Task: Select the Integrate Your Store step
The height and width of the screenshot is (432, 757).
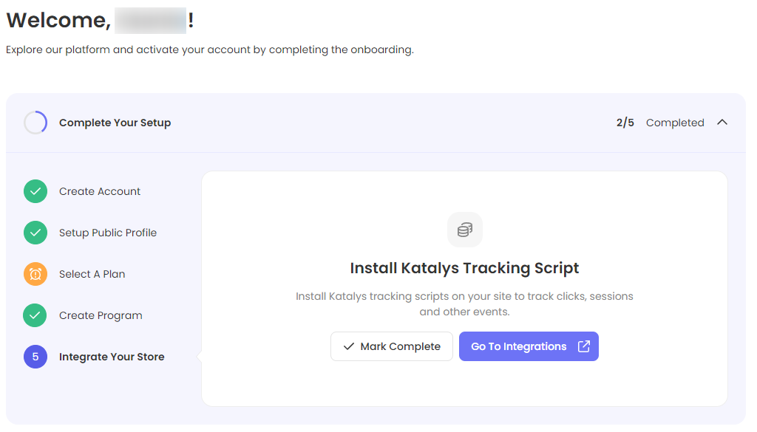Action: [112, 357]
